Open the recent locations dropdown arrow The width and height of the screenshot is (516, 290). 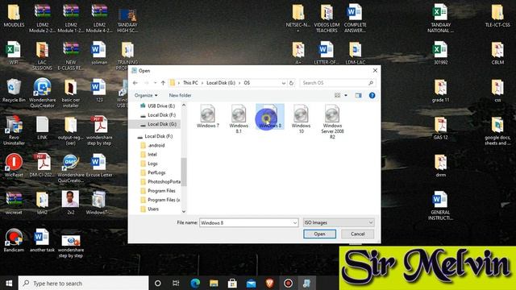tap(155, 83)
